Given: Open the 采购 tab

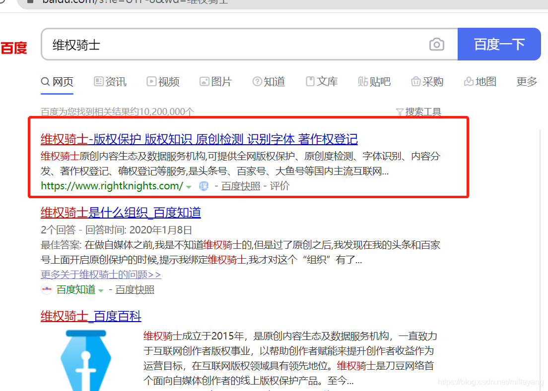Looking at the screenshot, I should pos(427,82).
